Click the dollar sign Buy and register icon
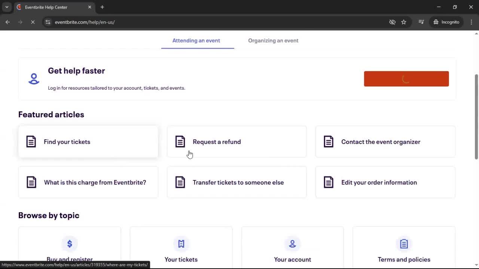 [x=70, y=244]
